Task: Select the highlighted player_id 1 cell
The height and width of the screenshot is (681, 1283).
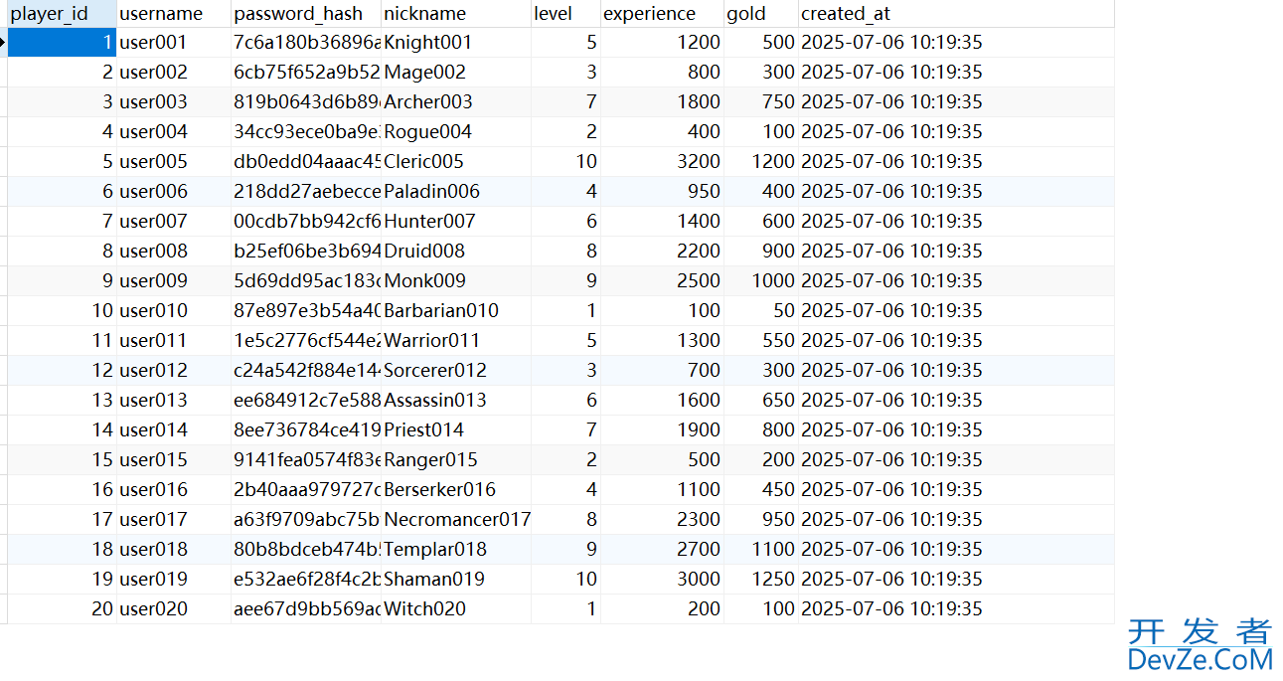Action: (x=61, y=42)
